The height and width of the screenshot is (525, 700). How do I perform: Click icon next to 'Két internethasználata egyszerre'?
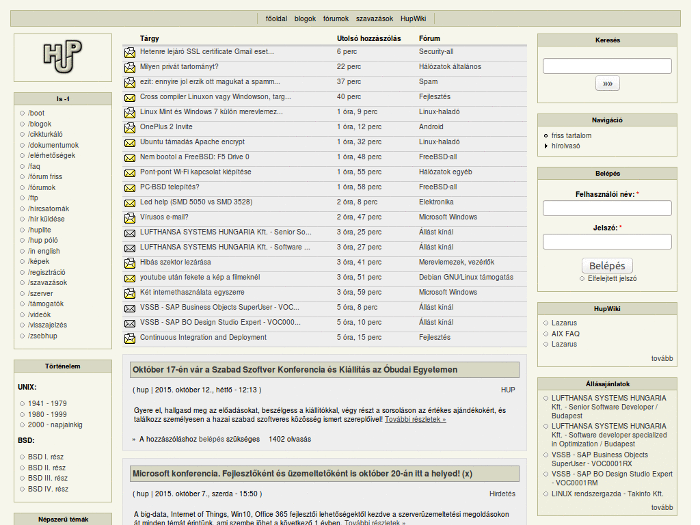[130, 293]
